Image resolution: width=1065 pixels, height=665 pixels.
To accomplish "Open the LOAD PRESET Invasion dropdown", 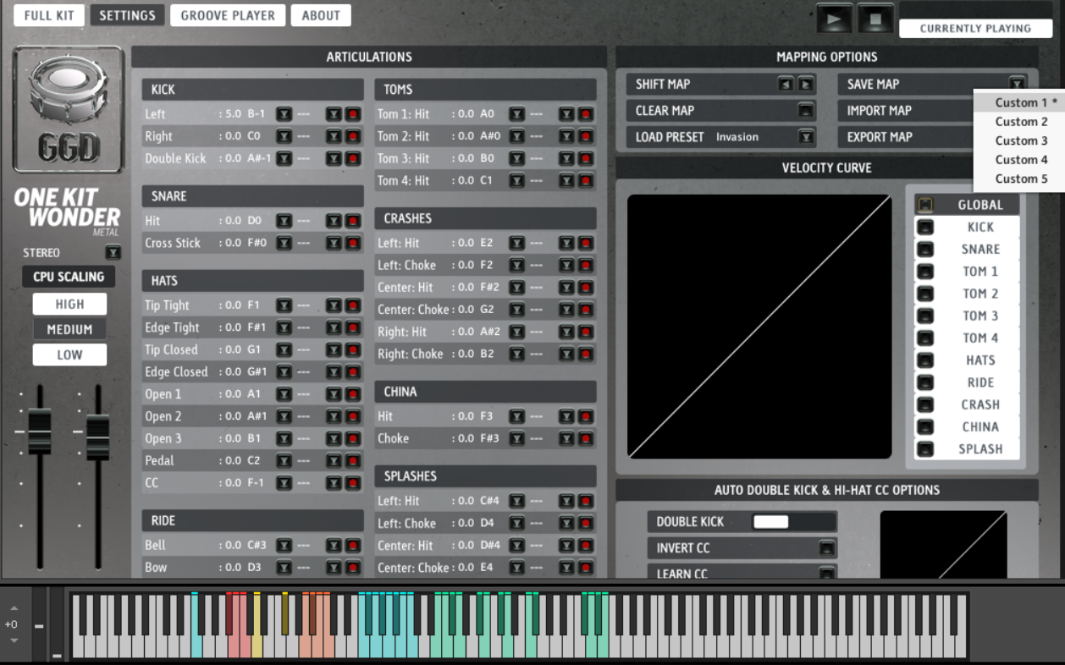I will pos(806,136).
